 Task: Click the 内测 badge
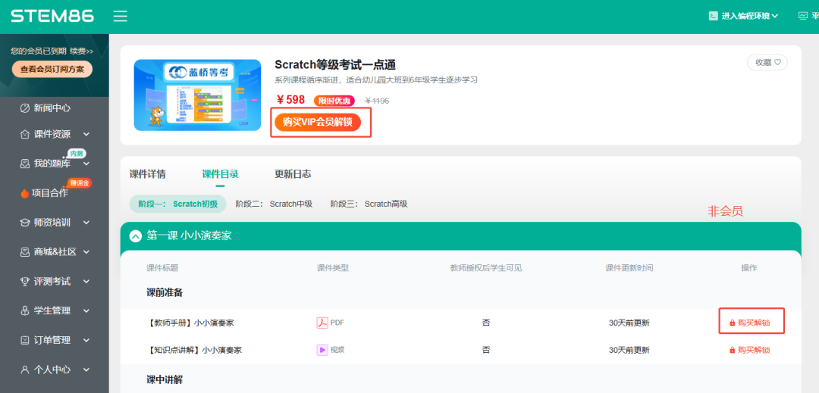77,153
